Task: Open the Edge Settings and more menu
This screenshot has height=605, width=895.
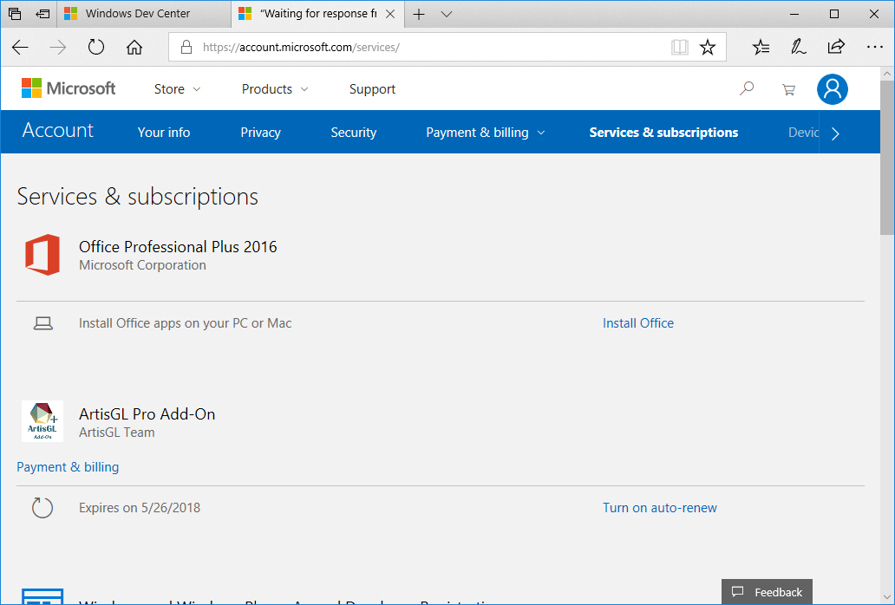Action: 874,47
